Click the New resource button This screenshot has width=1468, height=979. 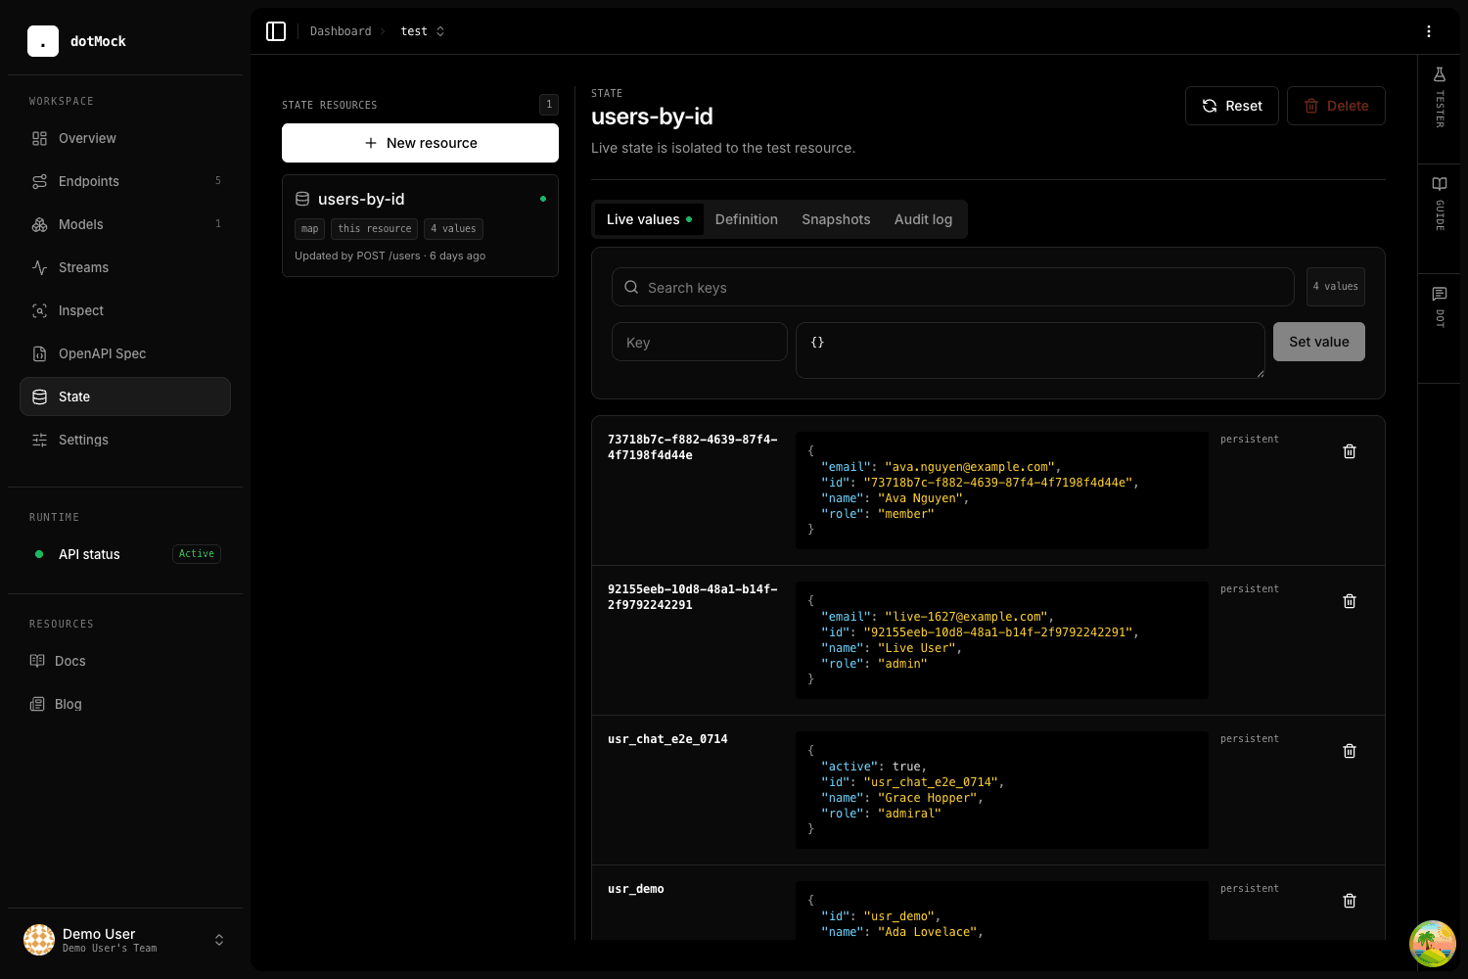click(x=420, y=143)
